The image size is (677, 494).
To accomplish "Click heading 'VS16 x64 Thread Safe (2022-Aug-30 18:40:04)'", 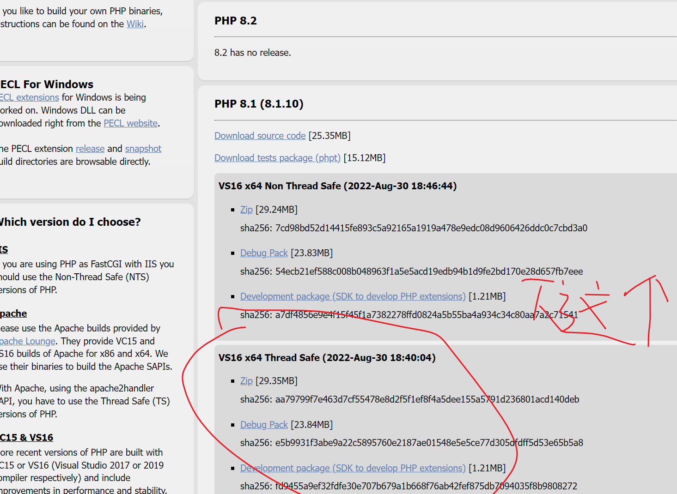I will click(327, 358).
